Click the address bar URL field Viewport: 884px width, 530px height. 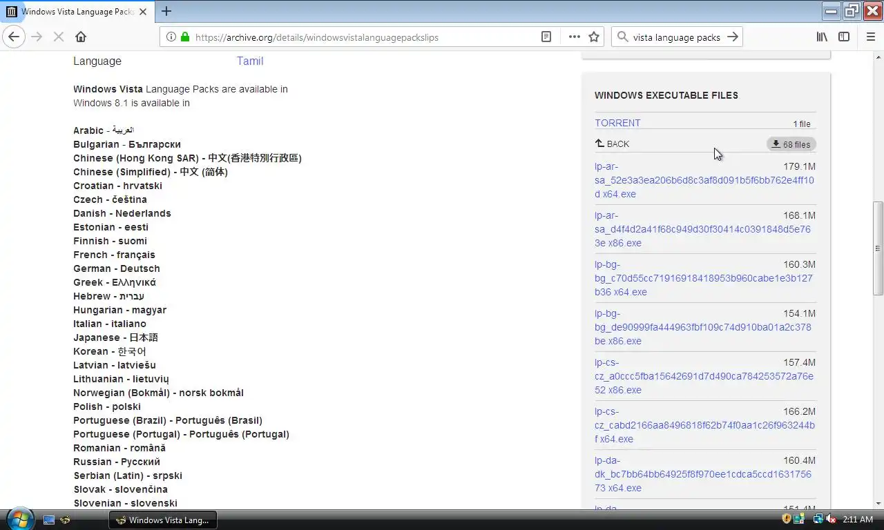pyautogui.click(x=364, y=37)
